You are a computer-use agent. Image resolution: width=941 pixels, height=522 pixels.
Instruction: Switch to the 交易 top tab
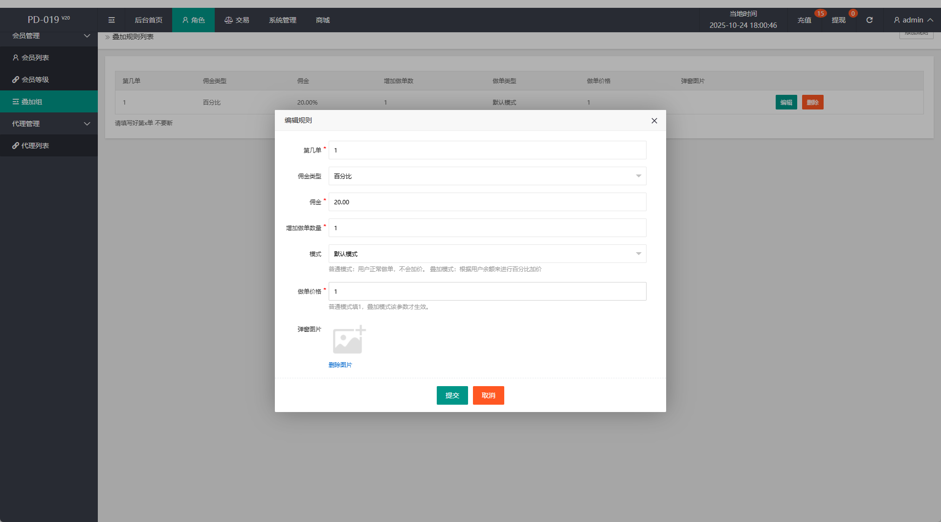click(x=237, y=20)
